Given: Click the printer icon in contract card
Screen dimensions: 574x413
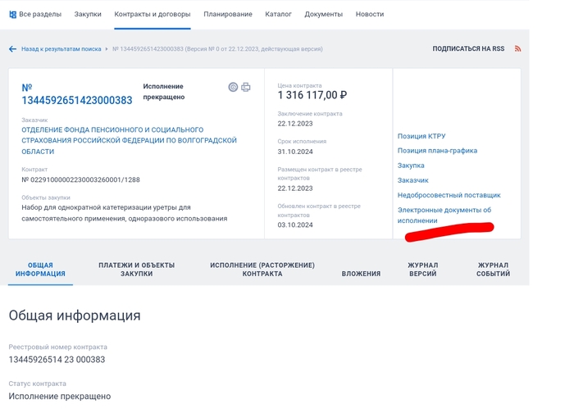Looking at the screenshot, I should 245,88.
